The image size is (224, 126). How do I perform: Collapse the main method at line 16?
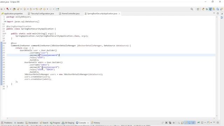[6, 34]
